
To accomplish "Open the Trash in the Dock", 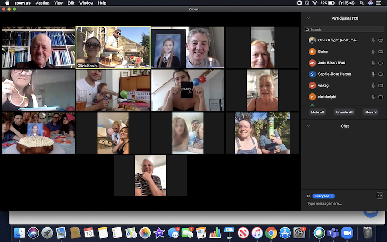I will [367, 232].
